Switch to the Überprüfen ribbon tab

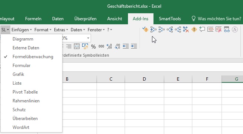point(85,19)
